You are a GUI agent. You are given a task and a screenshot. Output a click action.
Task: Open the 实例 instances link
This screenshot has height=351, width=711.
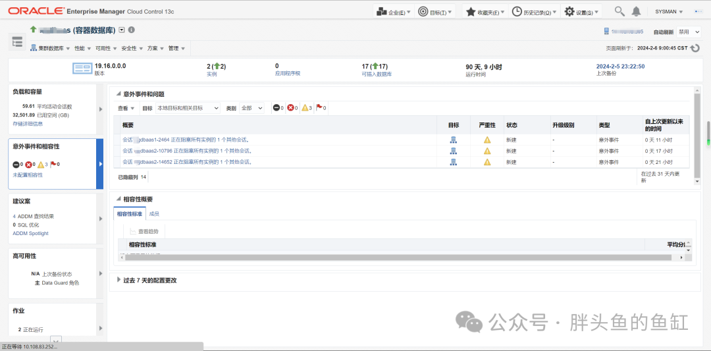[x=212, y=74]
